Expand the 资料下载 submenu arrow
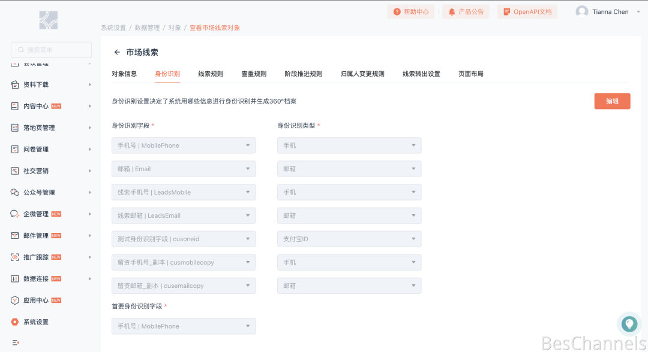Image resolution: width=648 pixels, height=352 pixels. point(89,84)
